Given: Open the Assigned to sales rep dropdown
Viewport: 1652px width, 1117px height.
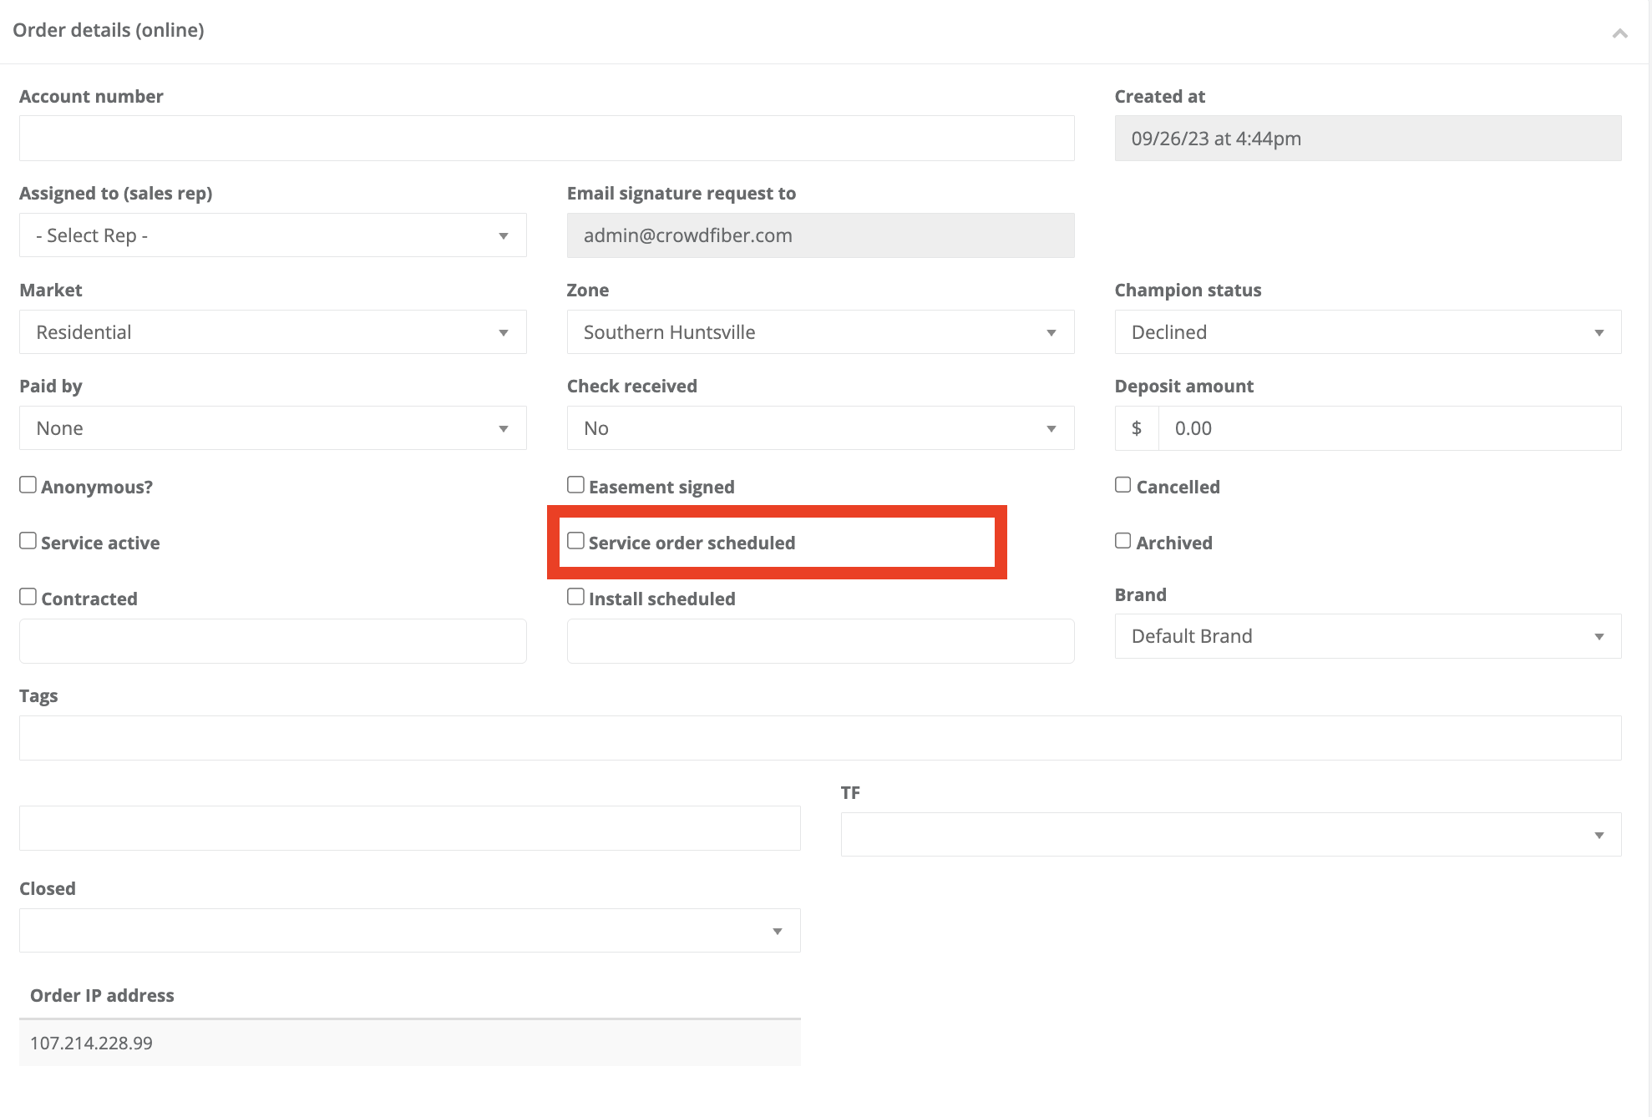Looking at the screenshot, I should pos(272,235).
